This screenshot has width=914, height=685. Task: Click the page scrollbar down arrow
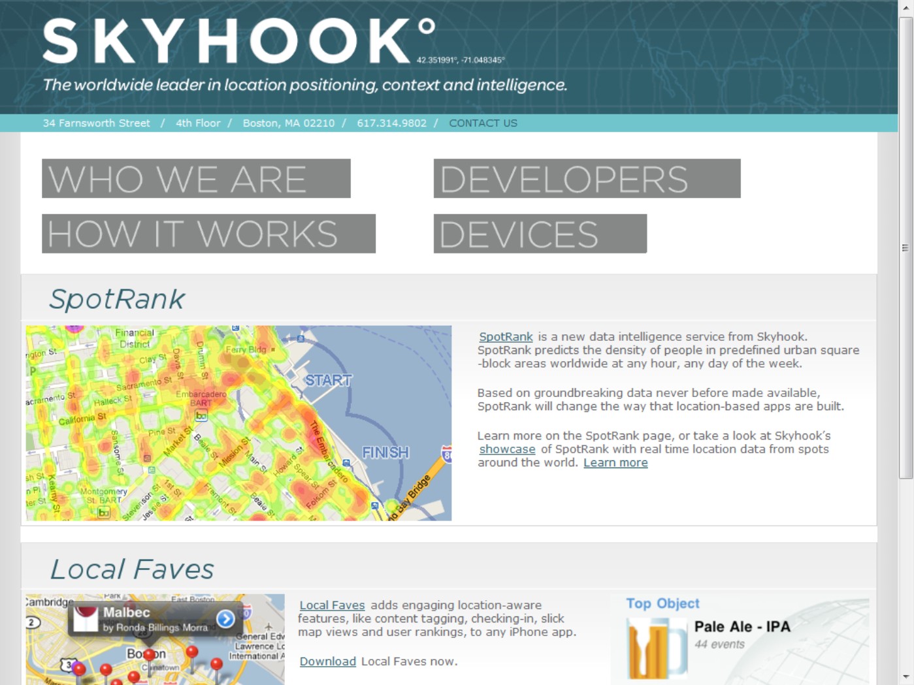[906, 677]
